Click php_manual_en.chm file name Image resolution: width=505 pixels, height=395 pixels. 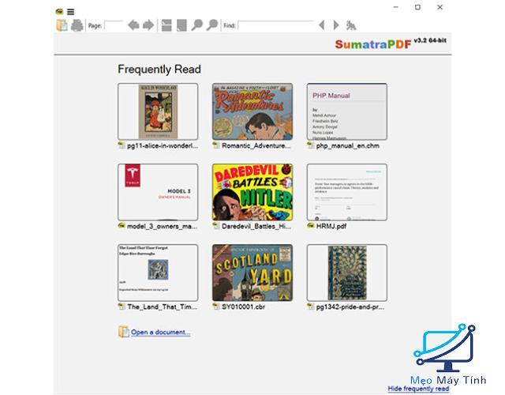(347, 145)
